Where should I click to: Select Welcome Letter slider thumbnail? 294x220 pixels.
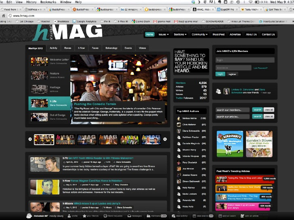tap(40, 61)
